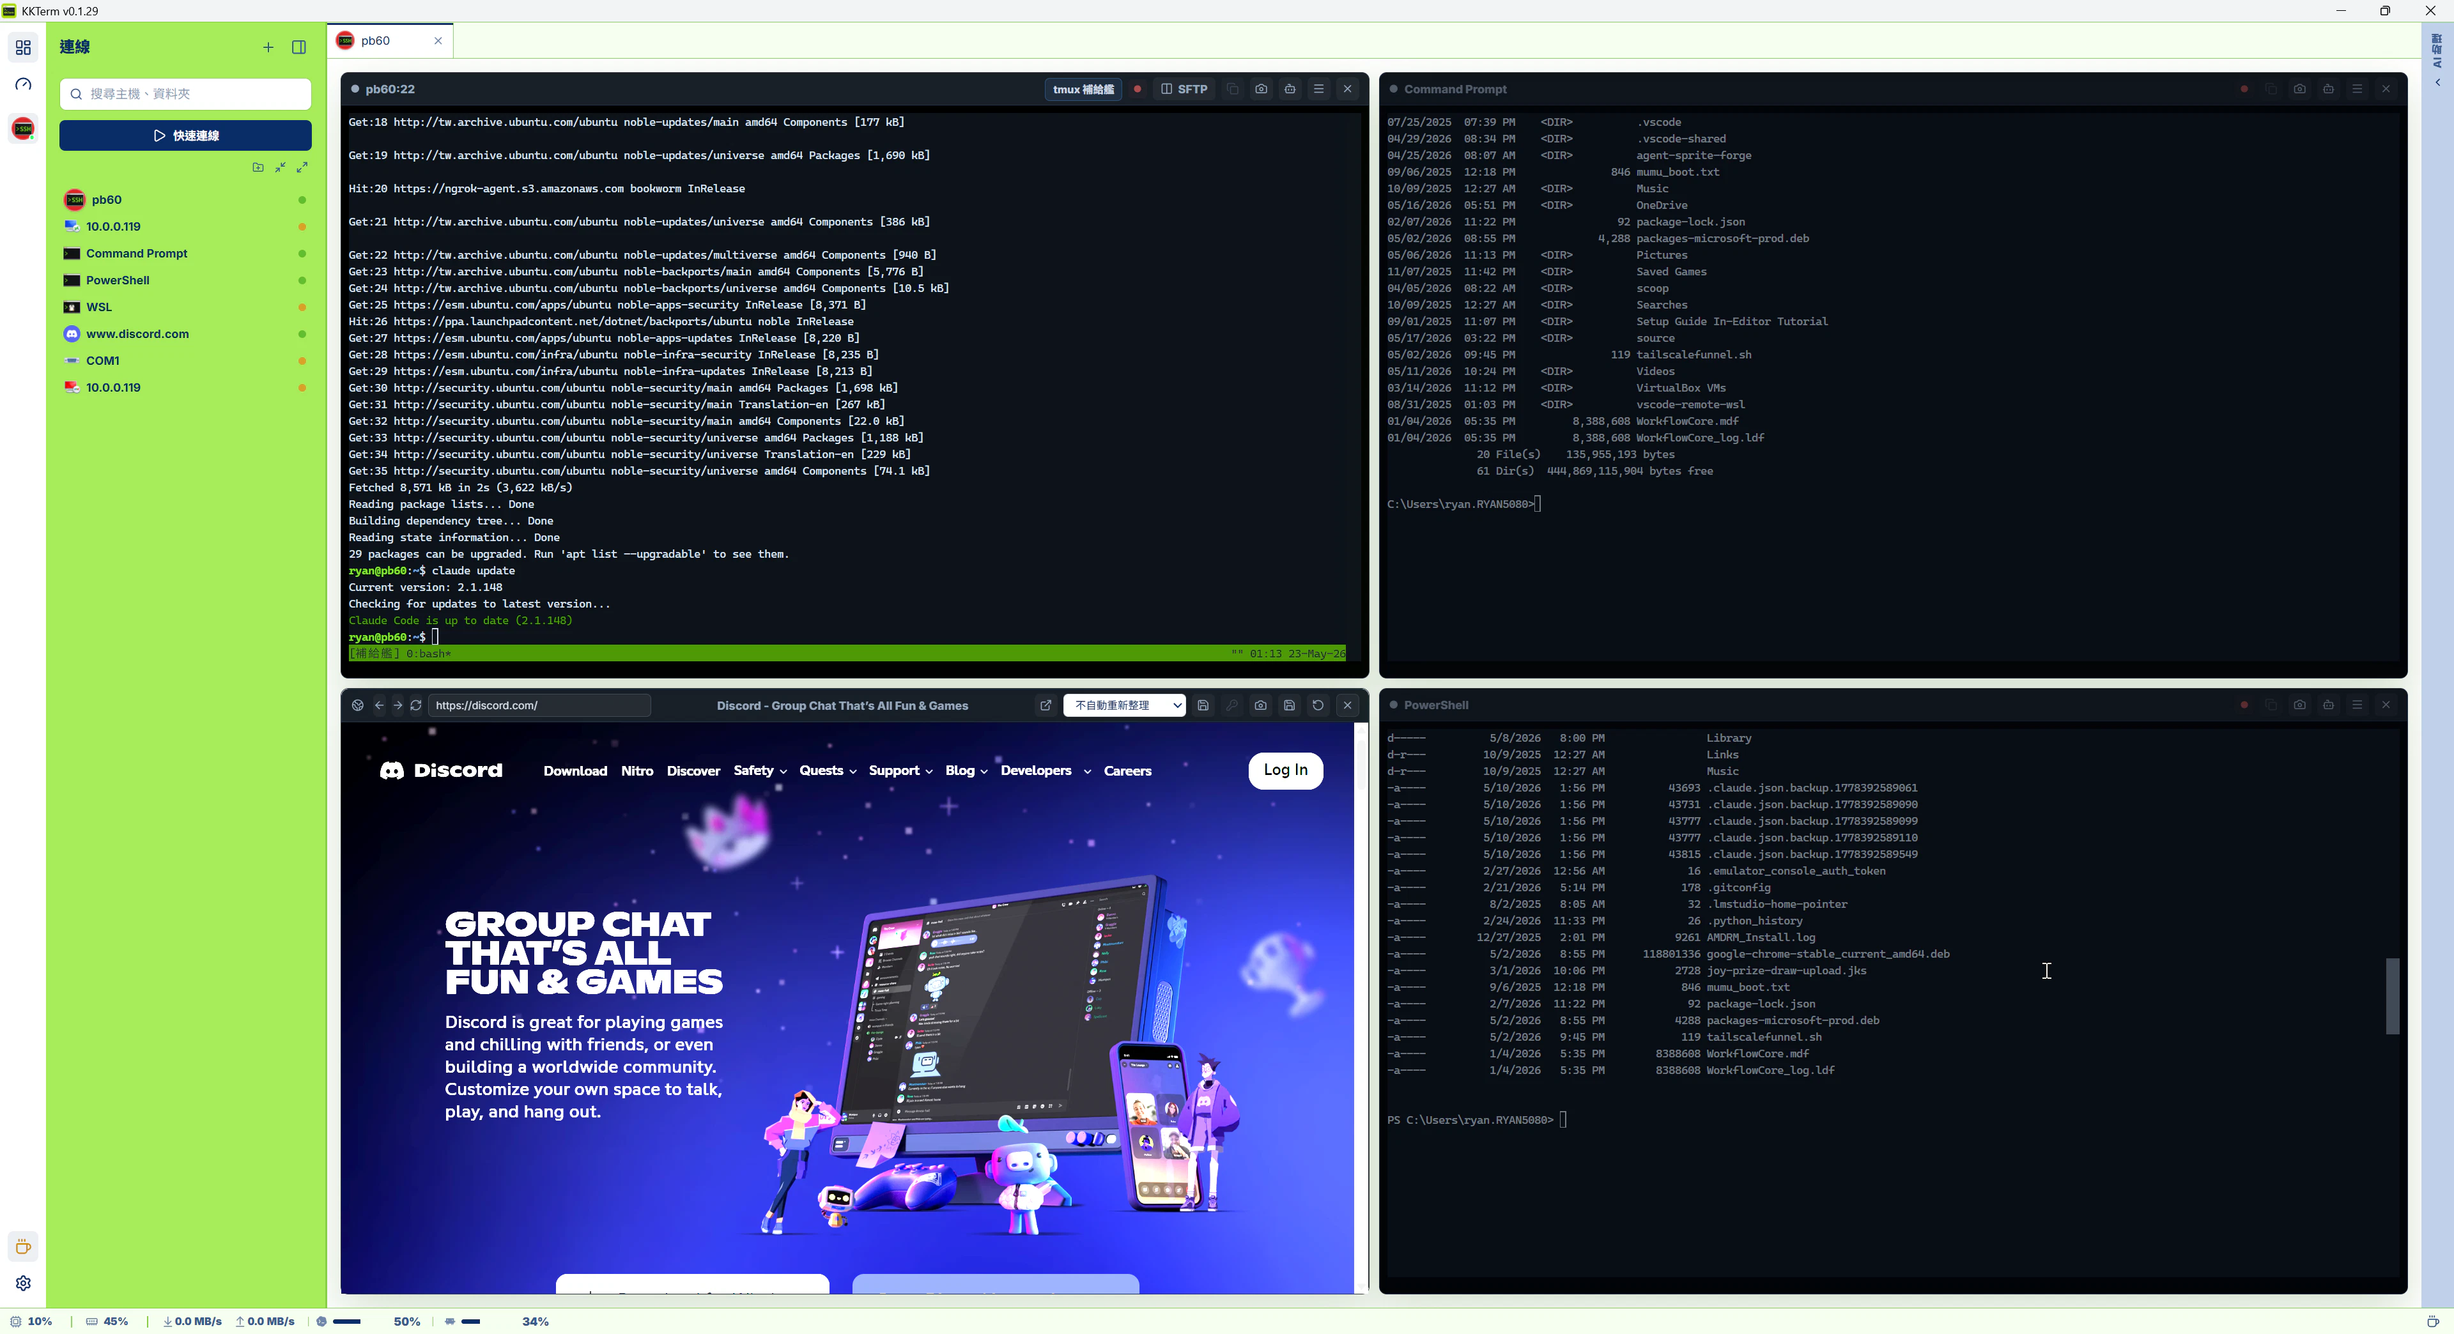Expand the Safety dropdown on the Discord page
This screenshot has height=1334, width=2454.
coord(759,771)
